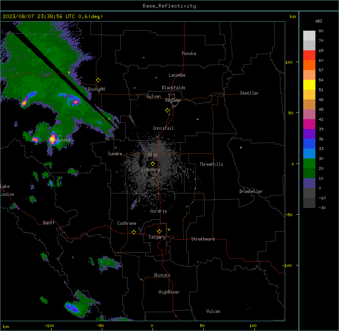Click the white plus marker north of Drumheller
The width and height of the screenshot is (339, 331).
click(241, 147)
